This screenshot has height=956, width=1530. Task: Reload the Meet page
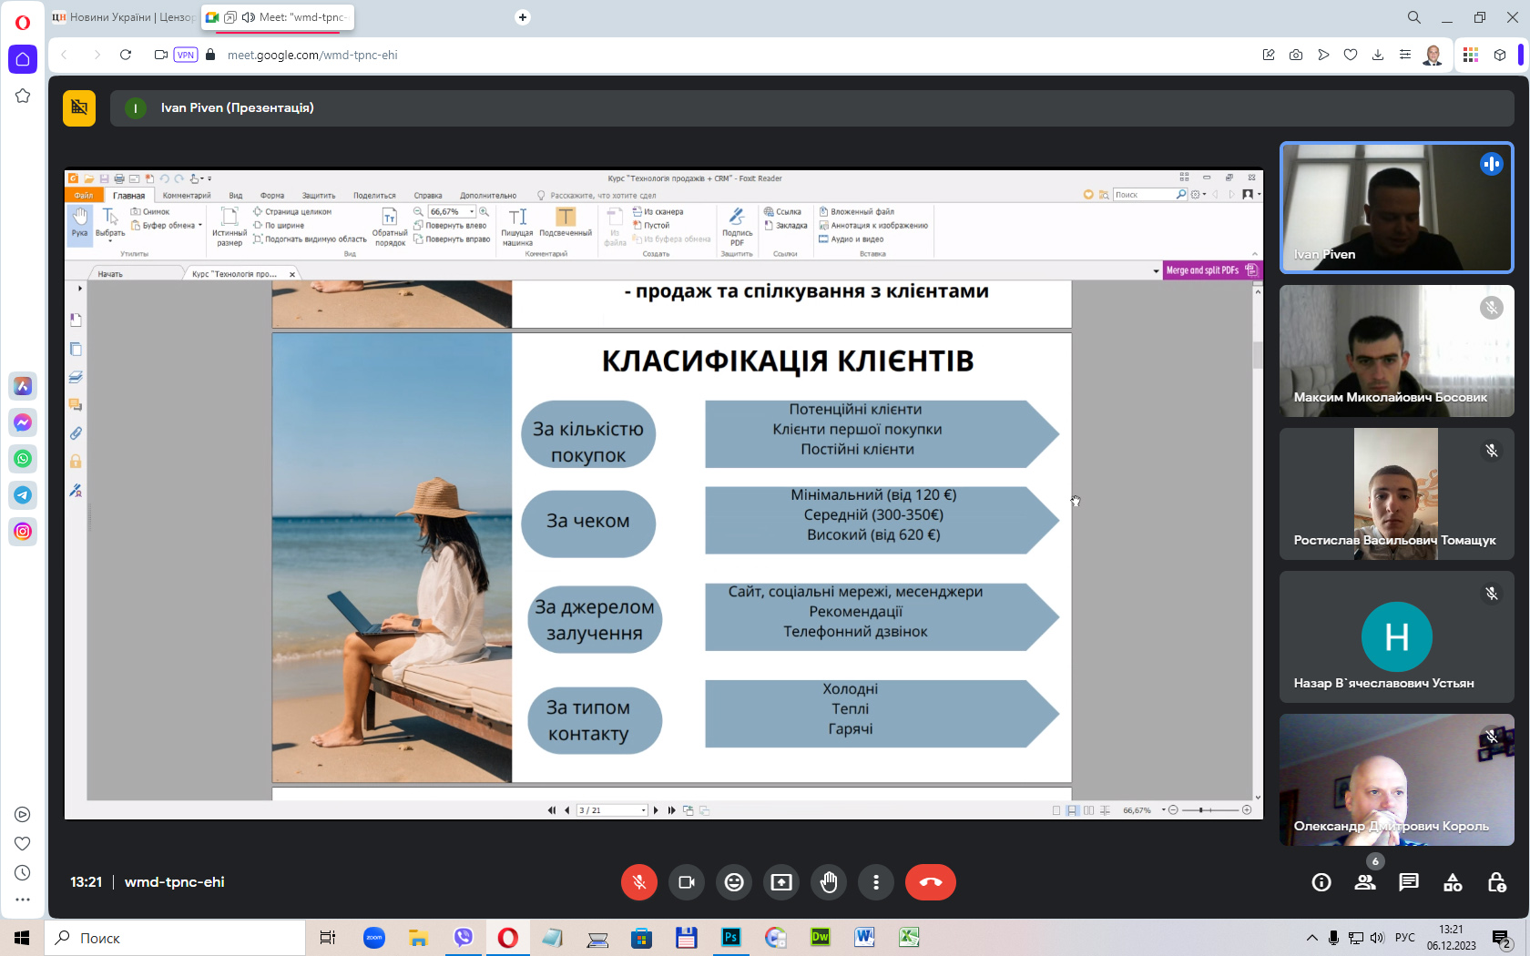[x=126, y=55]
